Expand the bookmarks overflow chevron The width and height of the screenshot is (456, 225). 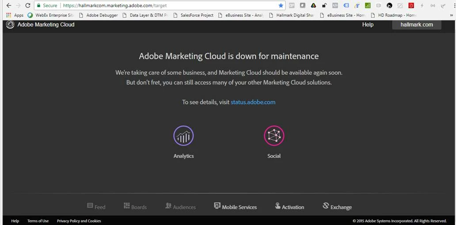(451, 15)
